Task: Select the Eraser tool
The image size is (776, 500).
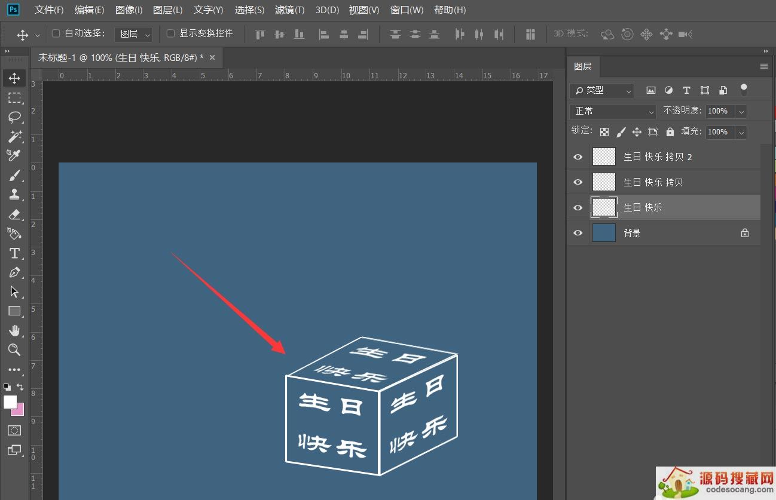Action: [x=14, y=214]
